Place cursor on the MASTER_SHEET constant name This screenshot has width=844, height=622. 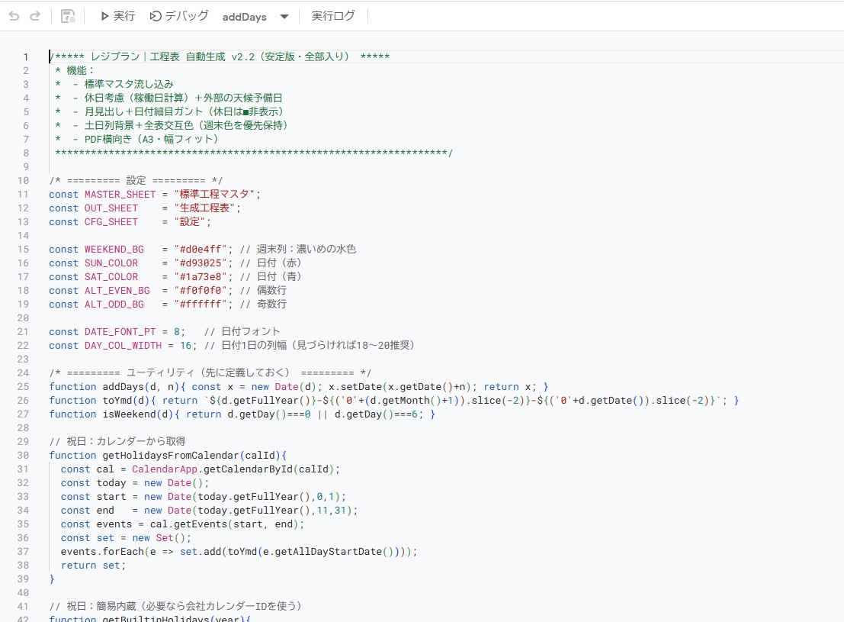[x=111, y=195]
